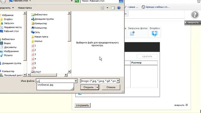Open the Аренда учебных кл... bookmark
The image size is (201, 113).
pos(156,7)
